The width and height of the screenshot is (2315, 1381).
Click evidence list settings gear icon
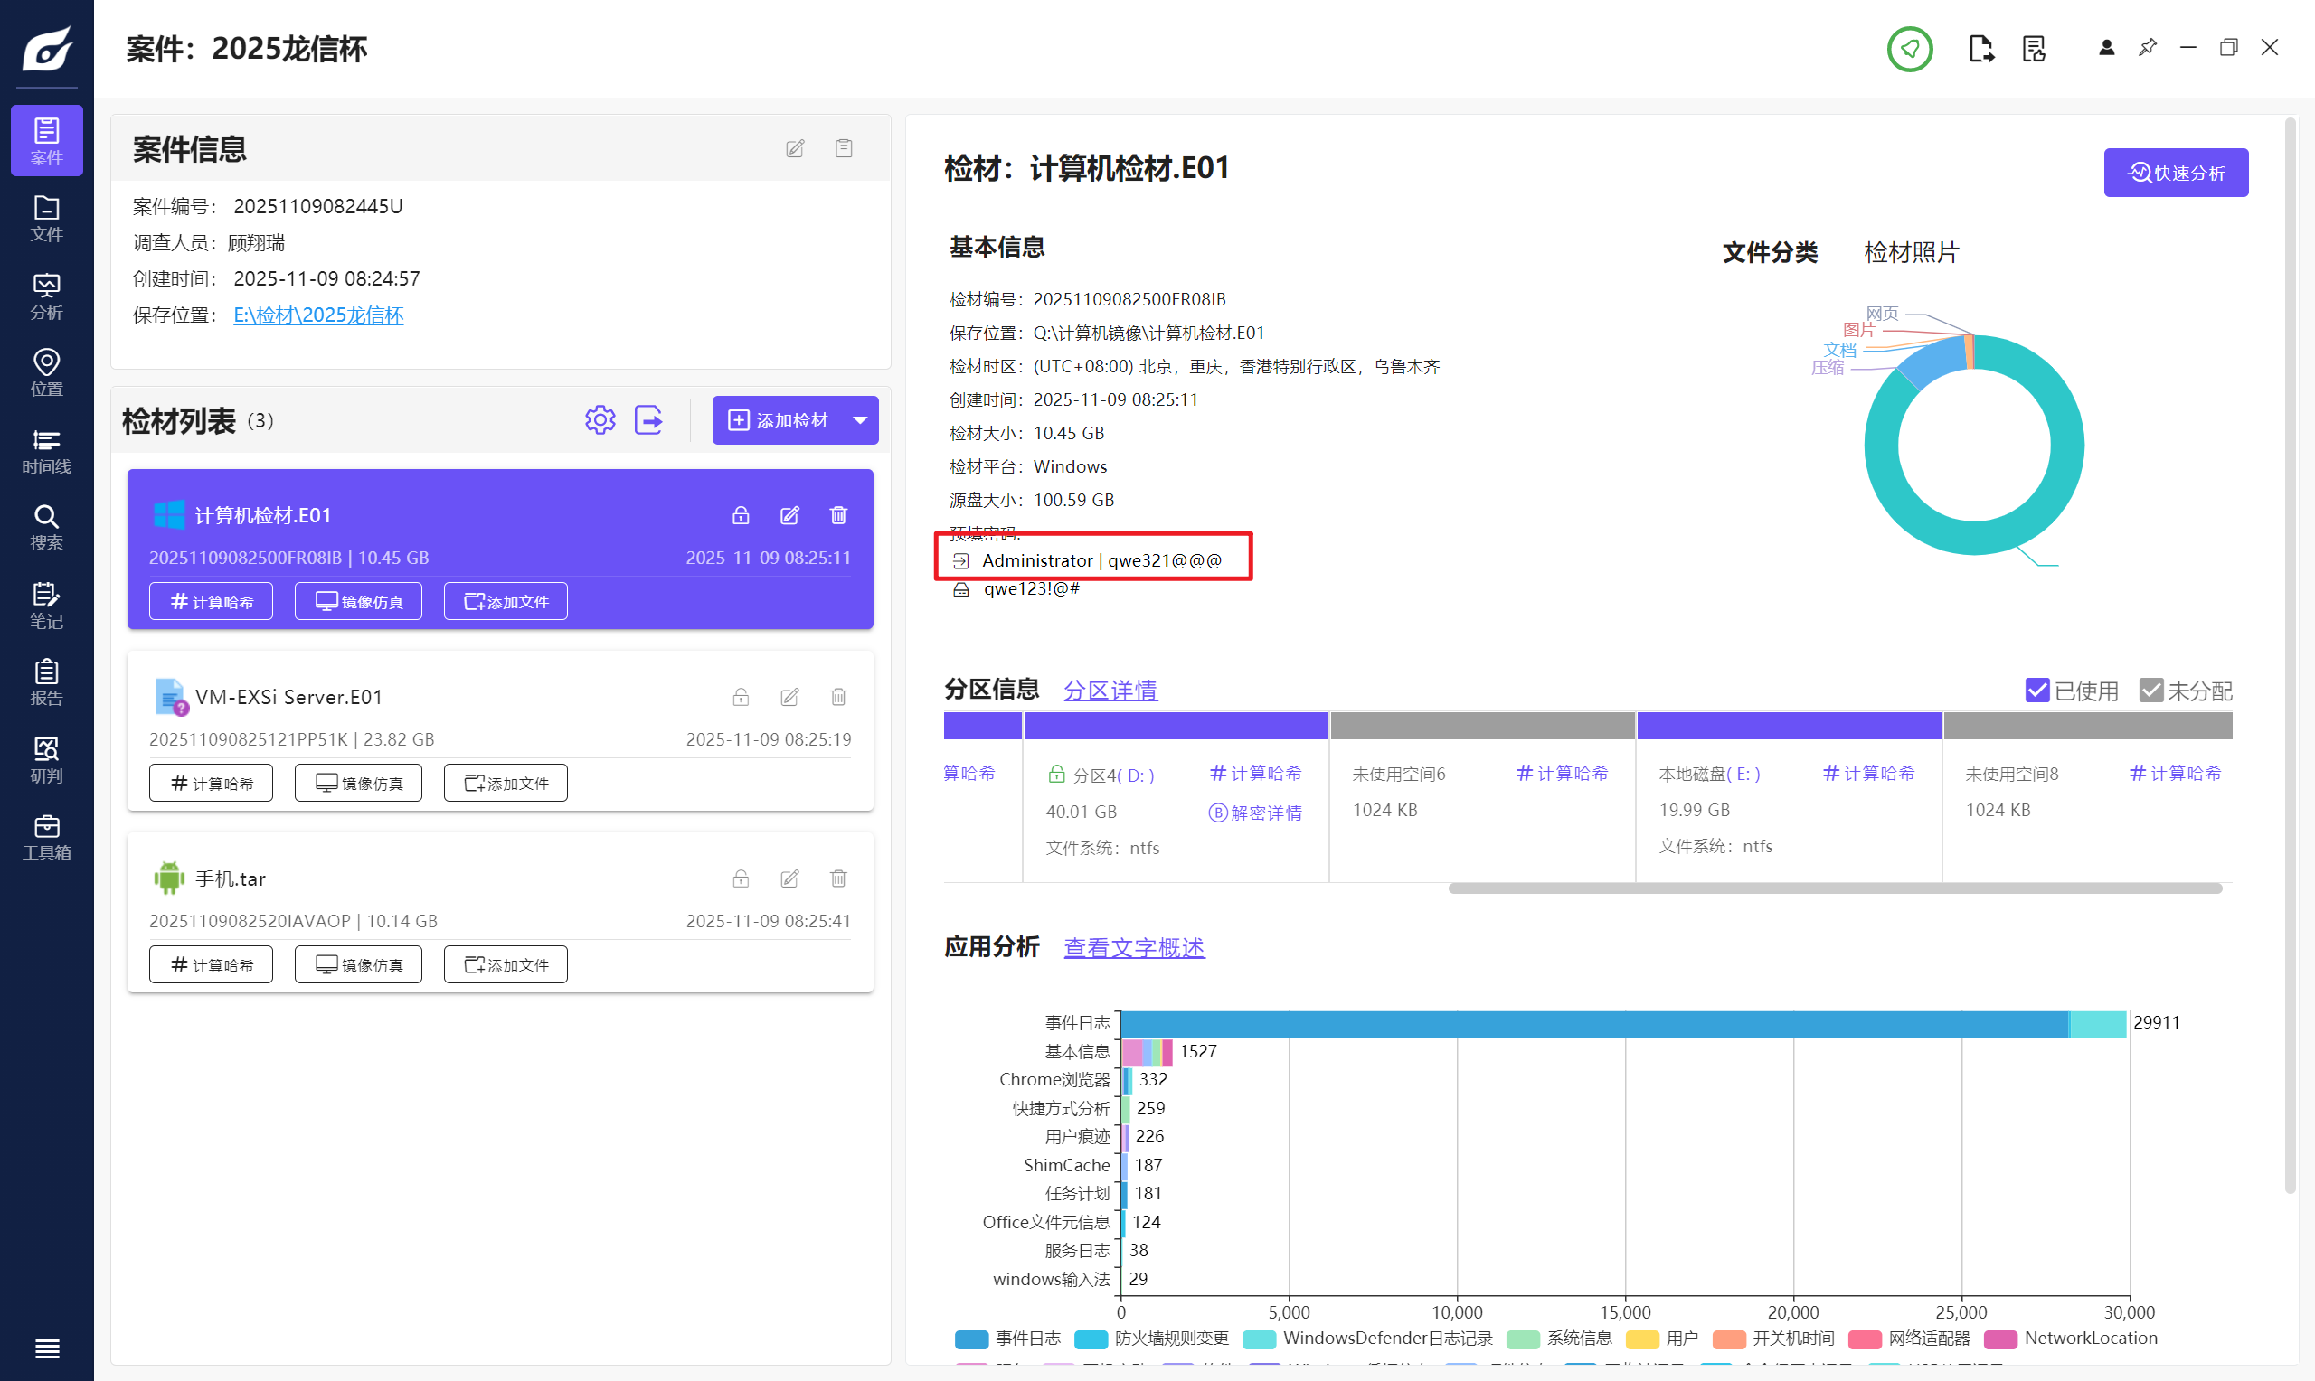(x=600, y=420)
